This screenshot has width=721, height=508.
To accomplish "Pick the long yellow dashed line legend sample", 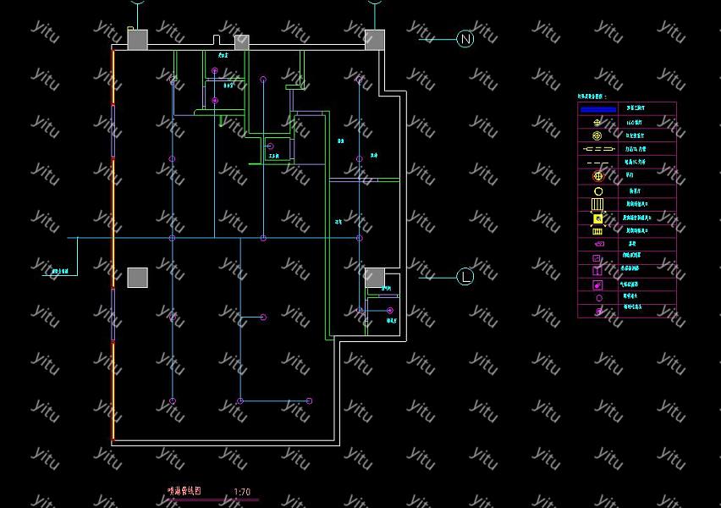I will (x=597, y=149).
